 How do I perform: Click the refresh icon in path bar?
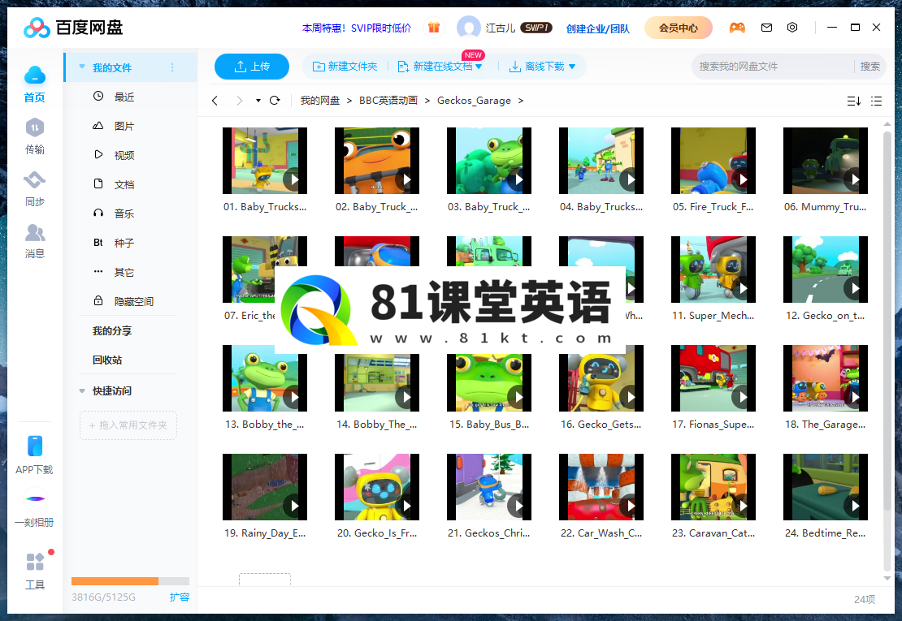click(275, 101)
